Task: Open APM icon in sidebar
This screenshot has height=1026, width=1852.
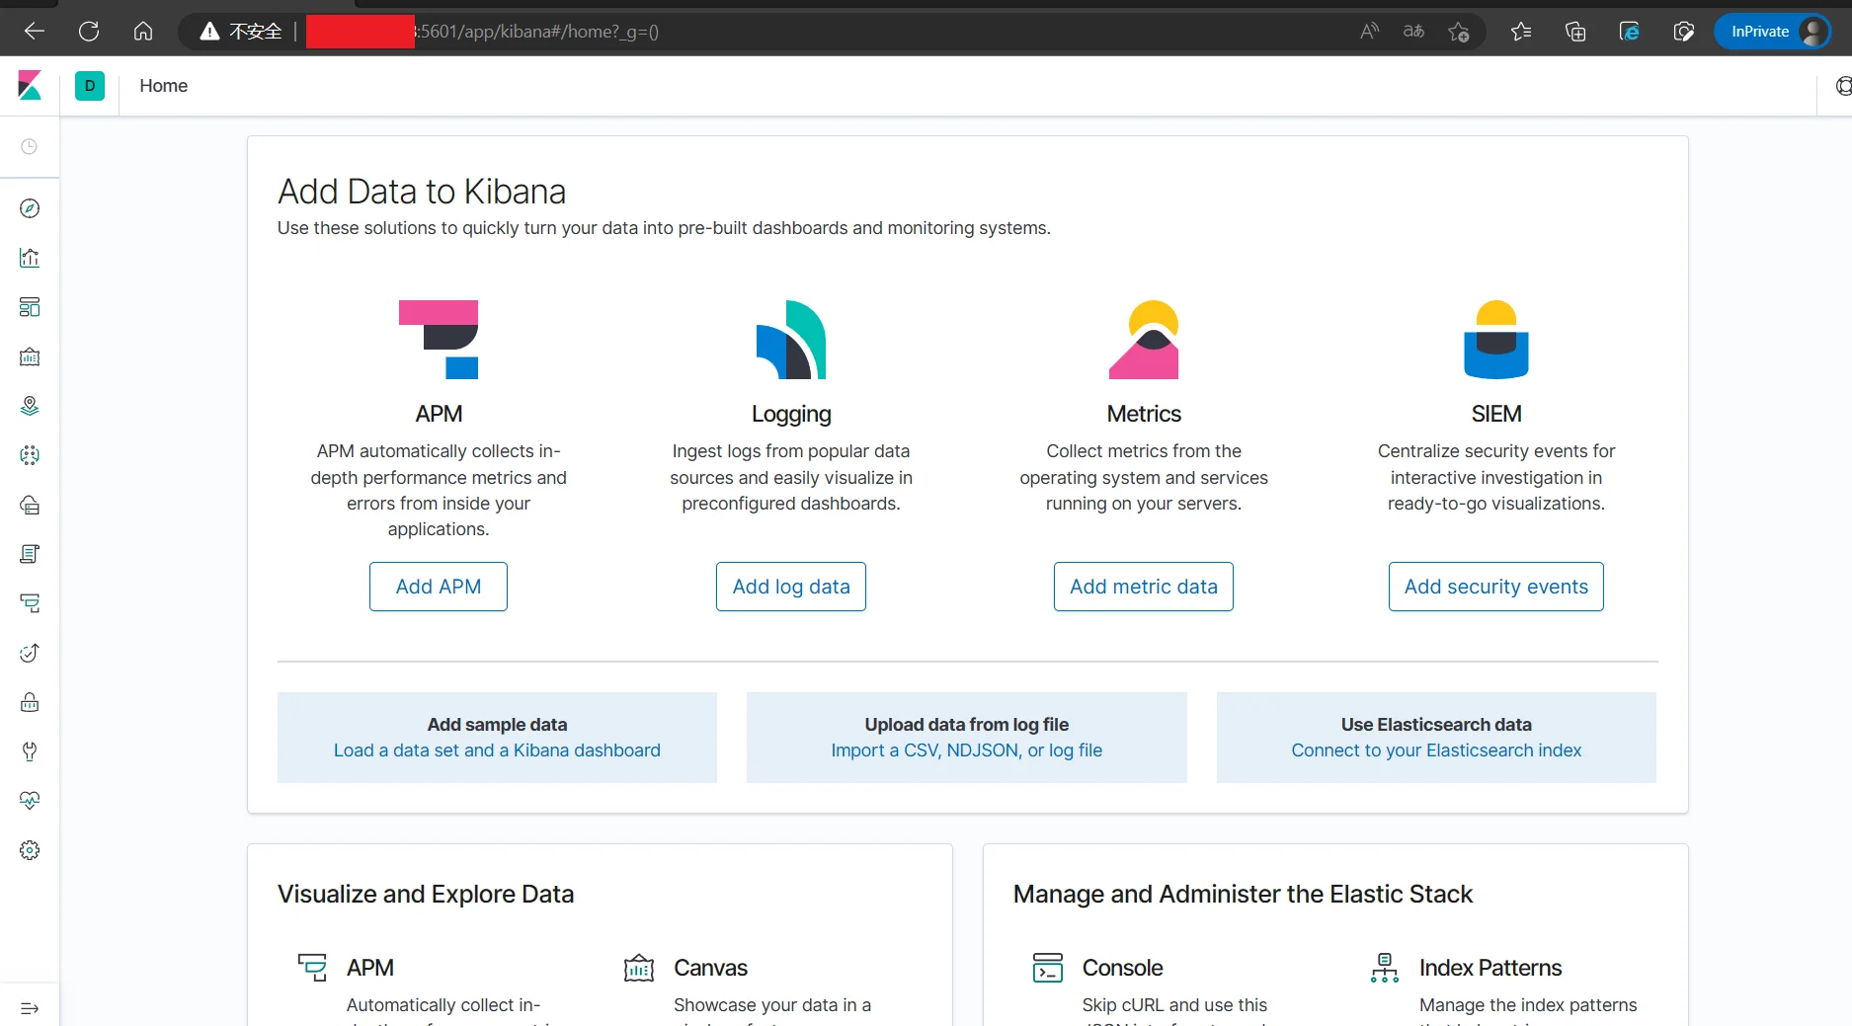Action: point(30,603)
